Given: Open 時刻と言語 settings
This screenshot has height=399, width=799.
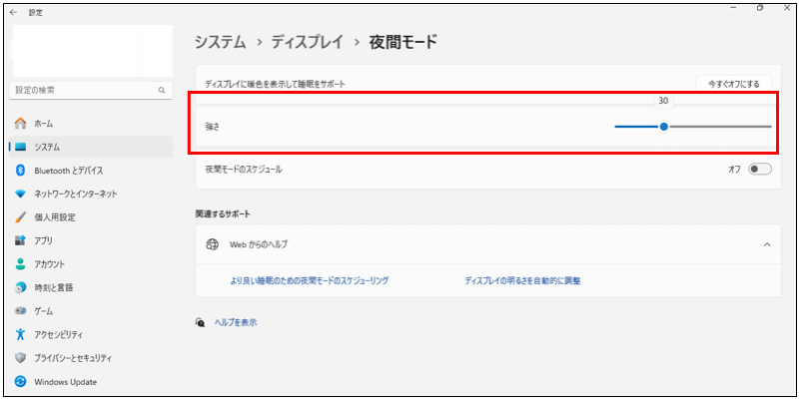Looking at the screenshot, I should [91, 287].
